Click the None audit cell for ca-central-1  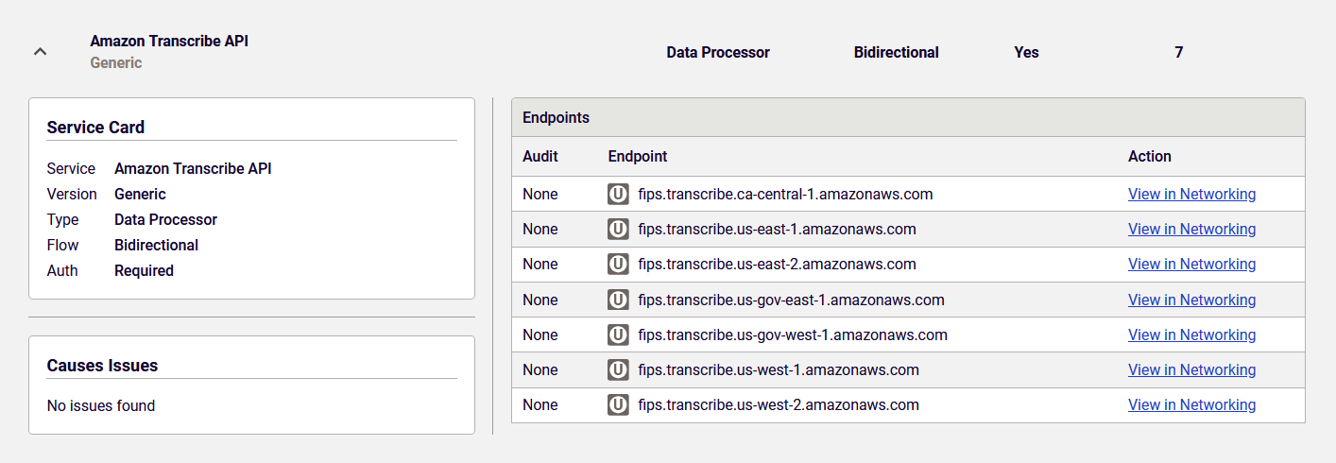[540, 195]
